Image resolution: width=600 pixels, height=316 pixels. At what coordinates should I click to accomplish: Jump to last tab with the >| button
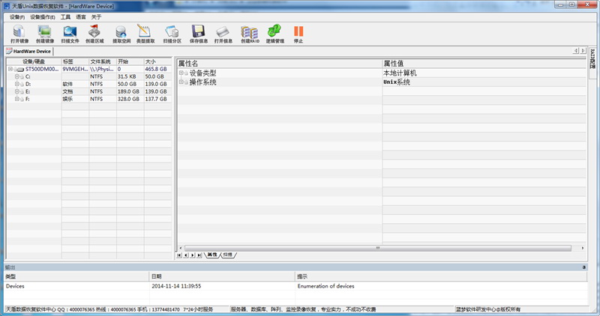199,255
